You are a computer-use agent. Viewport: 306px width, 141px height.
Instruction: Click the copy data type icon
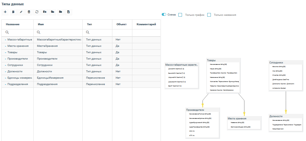coord(13,12)
